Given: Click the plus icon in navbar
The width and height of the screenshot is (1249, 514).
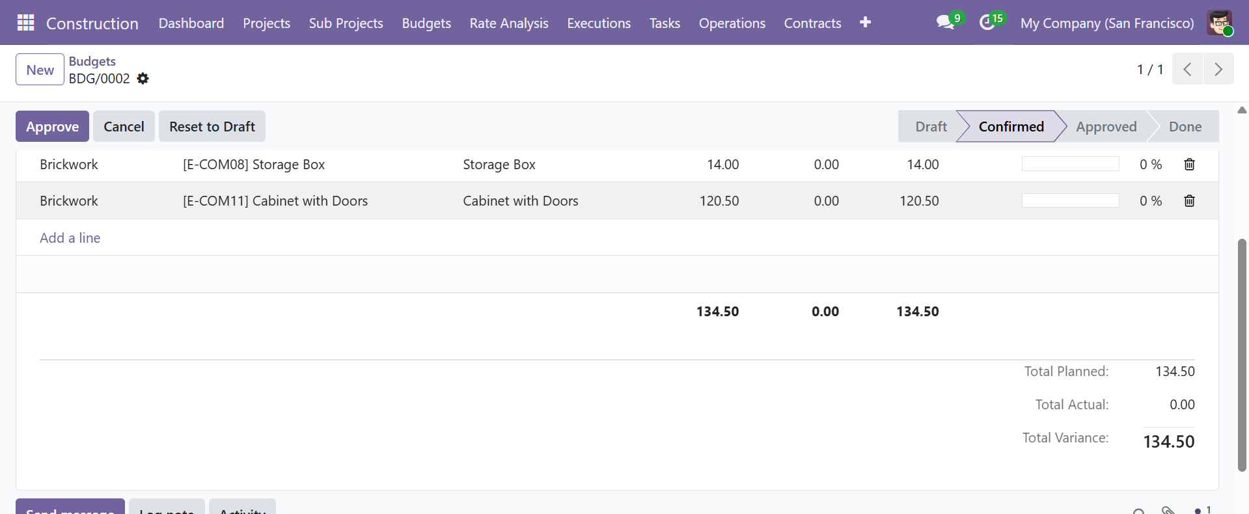Looking at the screenshot, I should [865, 23].
